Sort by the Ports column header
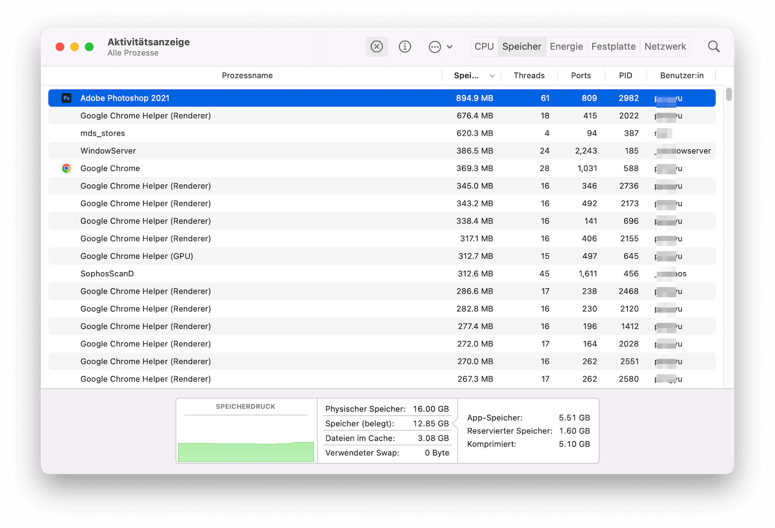 580,76
